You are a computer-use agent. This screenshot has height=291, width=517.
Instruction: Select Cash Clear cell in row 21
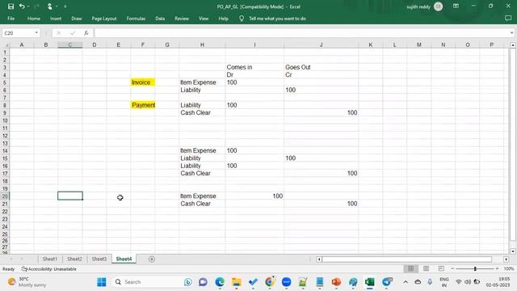pyautogui.click(x=202, y=204)
